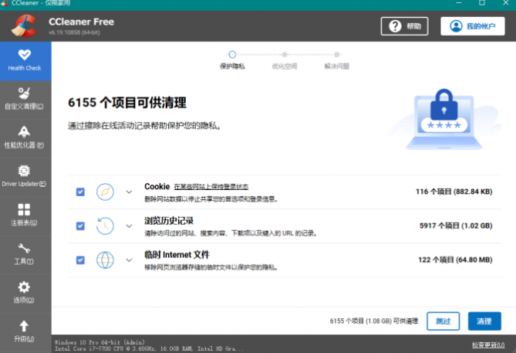Click the CCleaner logo in header

pos(24,25)
